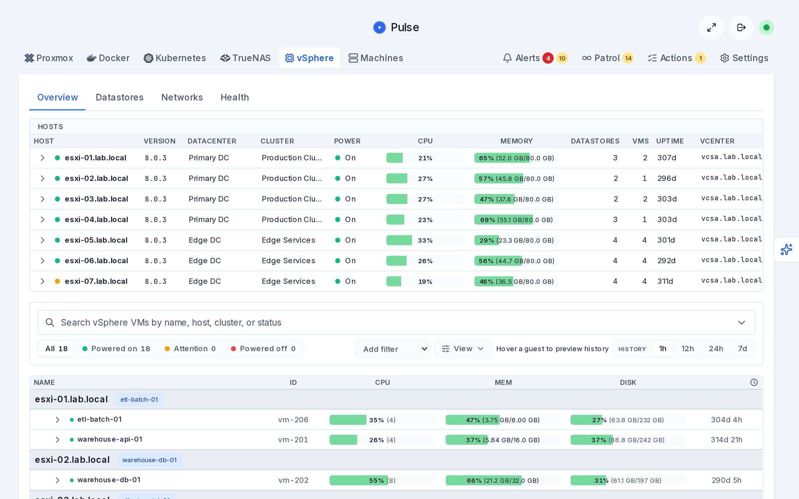Image resolution: width=799 pixels, height=499 pixels.
Task: Click the Actions 1 badge
Action: pyautogui.click(x=700, y=58)
